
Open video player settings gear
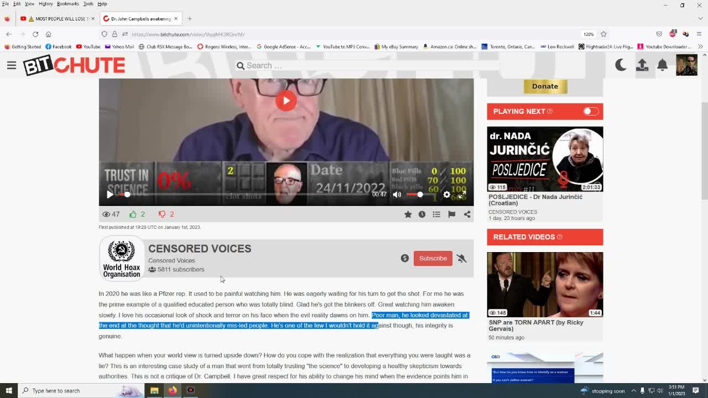coord(446,194)
